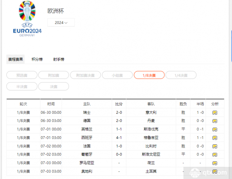Open analysis icon for 英格兰 vs 斯洛伐克 match
The width and height of the screenshot is (232, 179).
coord(215,130)
